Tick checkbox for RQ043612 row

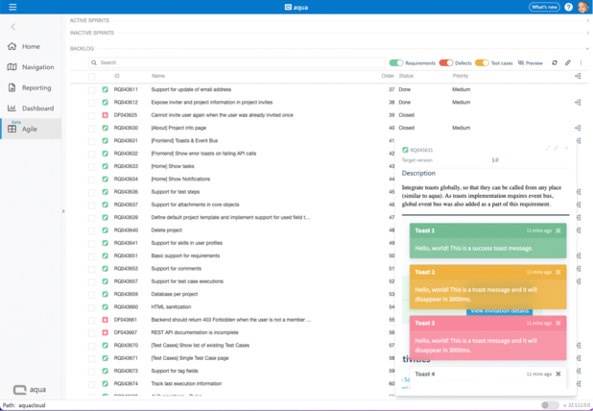click(92, 102)
